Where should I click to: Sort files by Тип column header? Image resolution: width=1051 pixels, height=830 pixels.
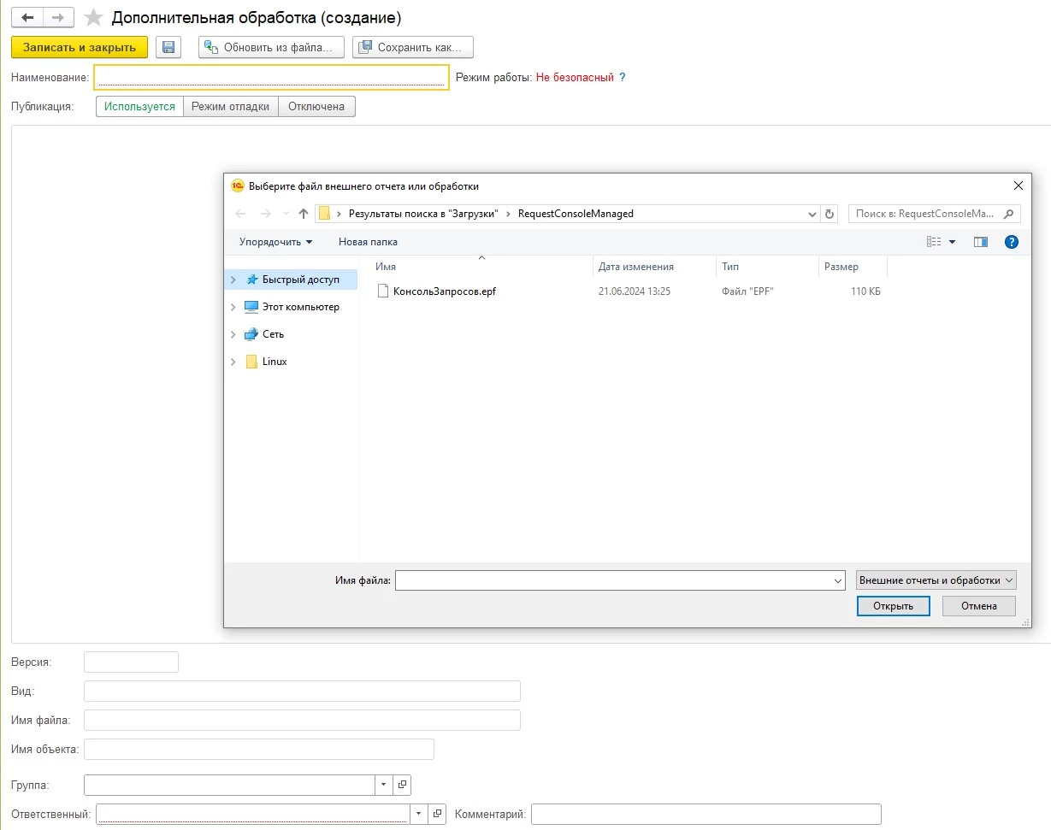tap(767, 267)
